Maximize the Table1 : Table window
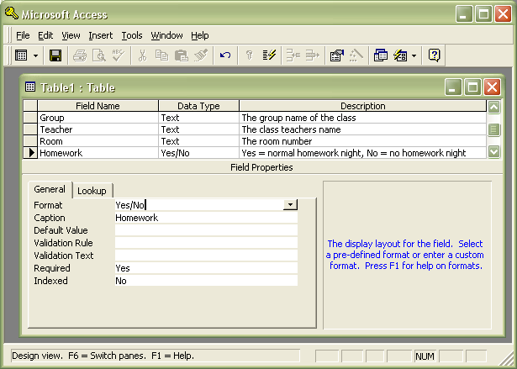The image size is (517, 369). tap(472, 87)
